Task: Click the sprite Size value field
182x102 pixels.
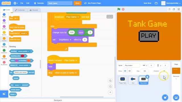Action: [145, 71]
